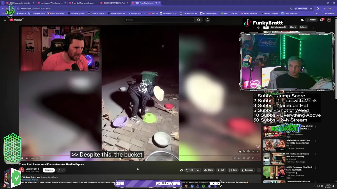Open the options menu for the DIY Floating Media Console video

315,154
